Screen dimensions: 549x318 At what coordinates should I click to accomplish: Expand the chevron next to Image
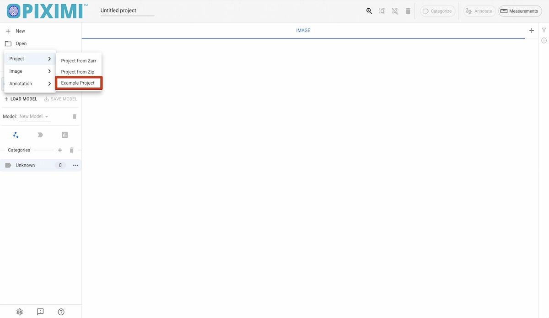tap(49, 71)
